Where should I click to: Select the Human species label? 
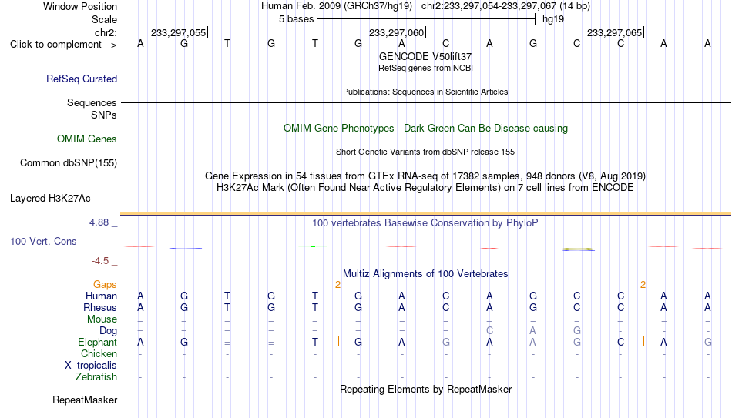pos(101,296)
